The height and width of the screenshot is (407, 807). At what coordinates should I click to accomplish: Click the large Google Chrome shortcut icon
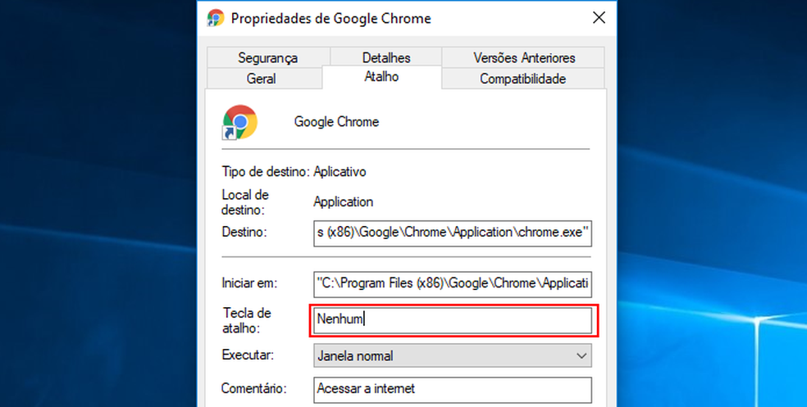239,122
